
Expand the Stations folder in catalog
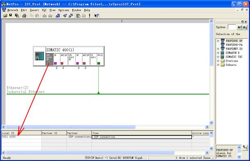(x=218, y=61)
